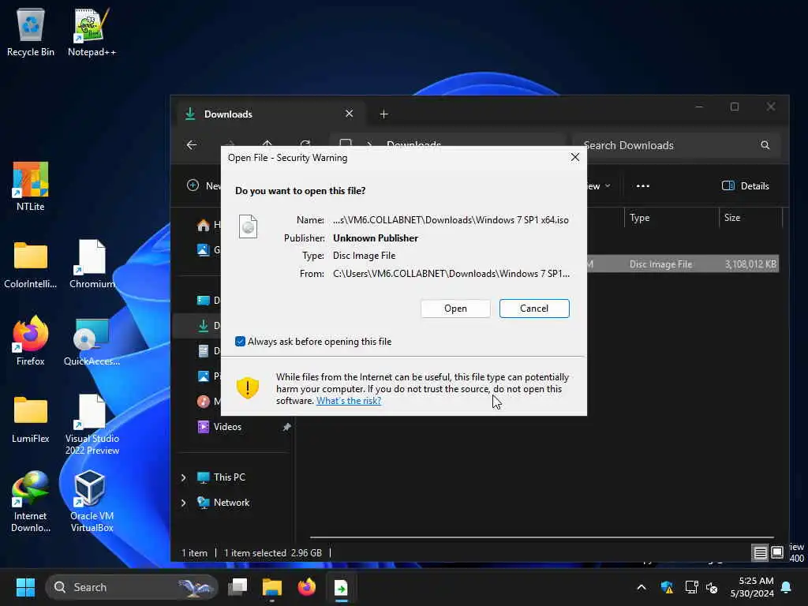Image resolution: width=808 pixels, height=606 pixels.
Task: Close the Downloads tab
Action: coord(349,114)
